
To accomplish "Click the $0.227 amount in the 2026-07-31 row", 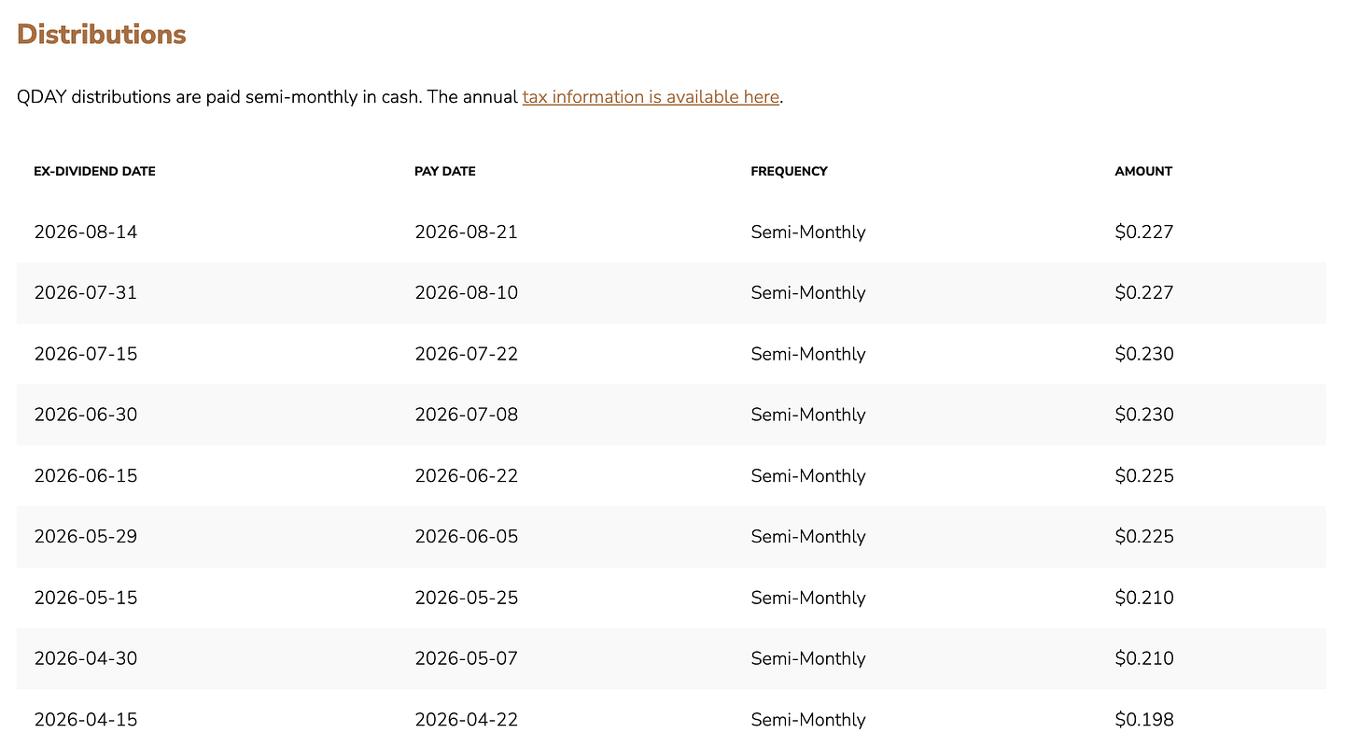I will [x=1143, y=293].
